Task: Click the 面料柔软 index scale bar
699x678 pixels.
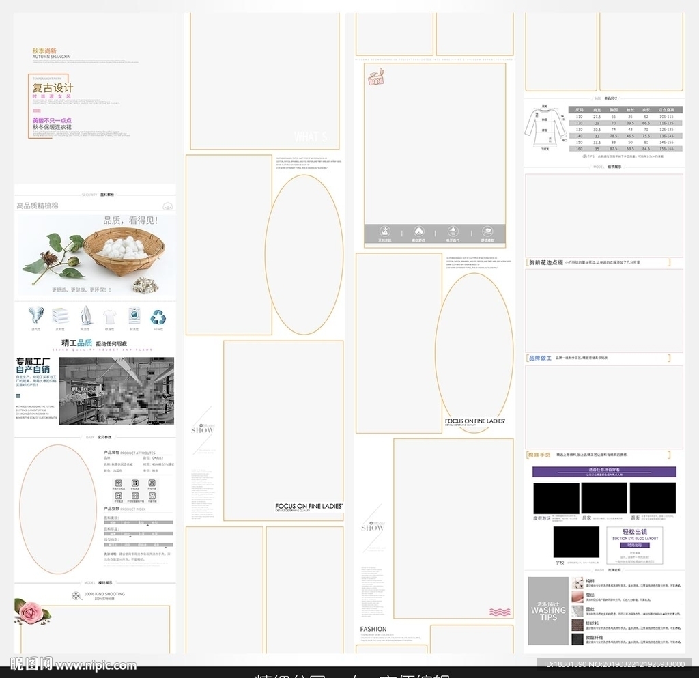Action: (x=137, y=523)
